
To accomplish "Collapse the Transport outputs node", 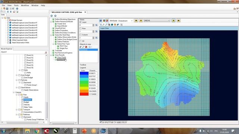I will point(16,110).
